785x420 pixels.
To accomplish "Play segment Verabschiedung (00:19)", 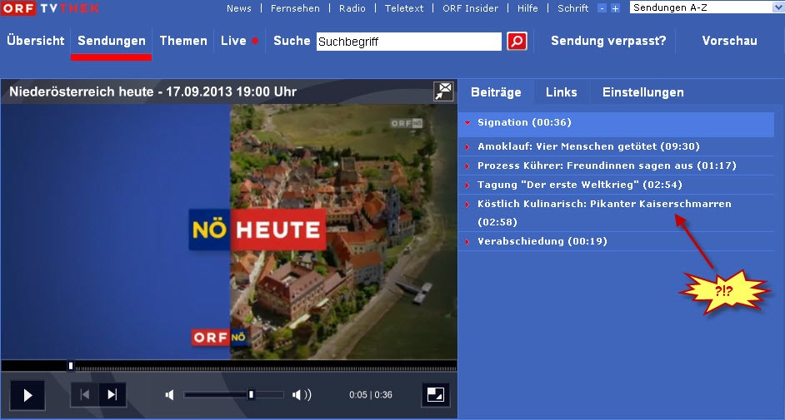I will pyautogui.click(x=542, y=242).
